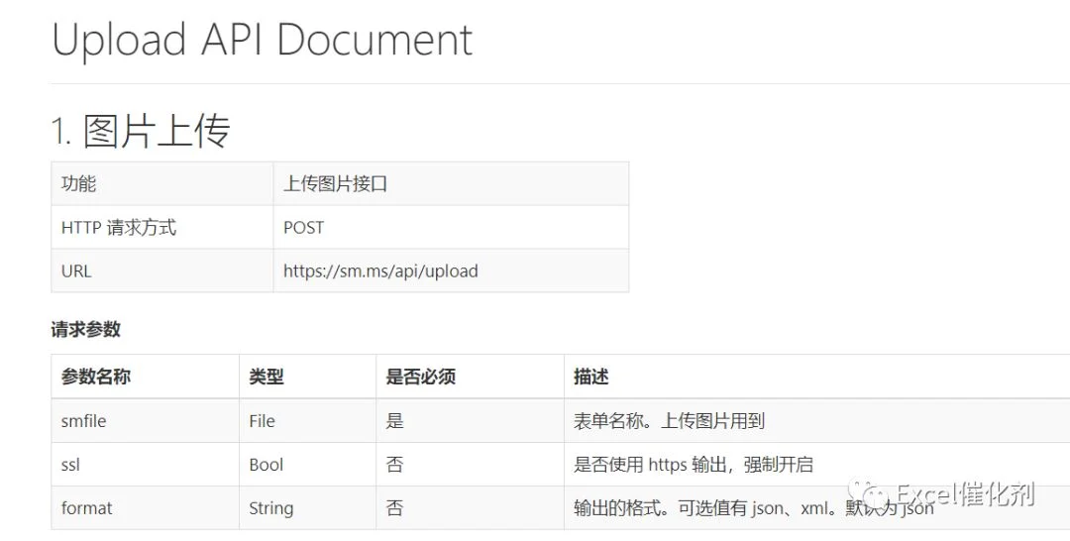Click the URL row label

tap(75, 270)
